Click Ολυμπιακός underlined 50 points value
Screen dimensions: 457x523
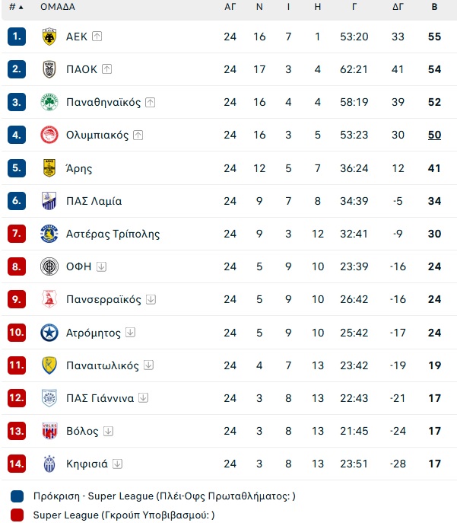434,135
